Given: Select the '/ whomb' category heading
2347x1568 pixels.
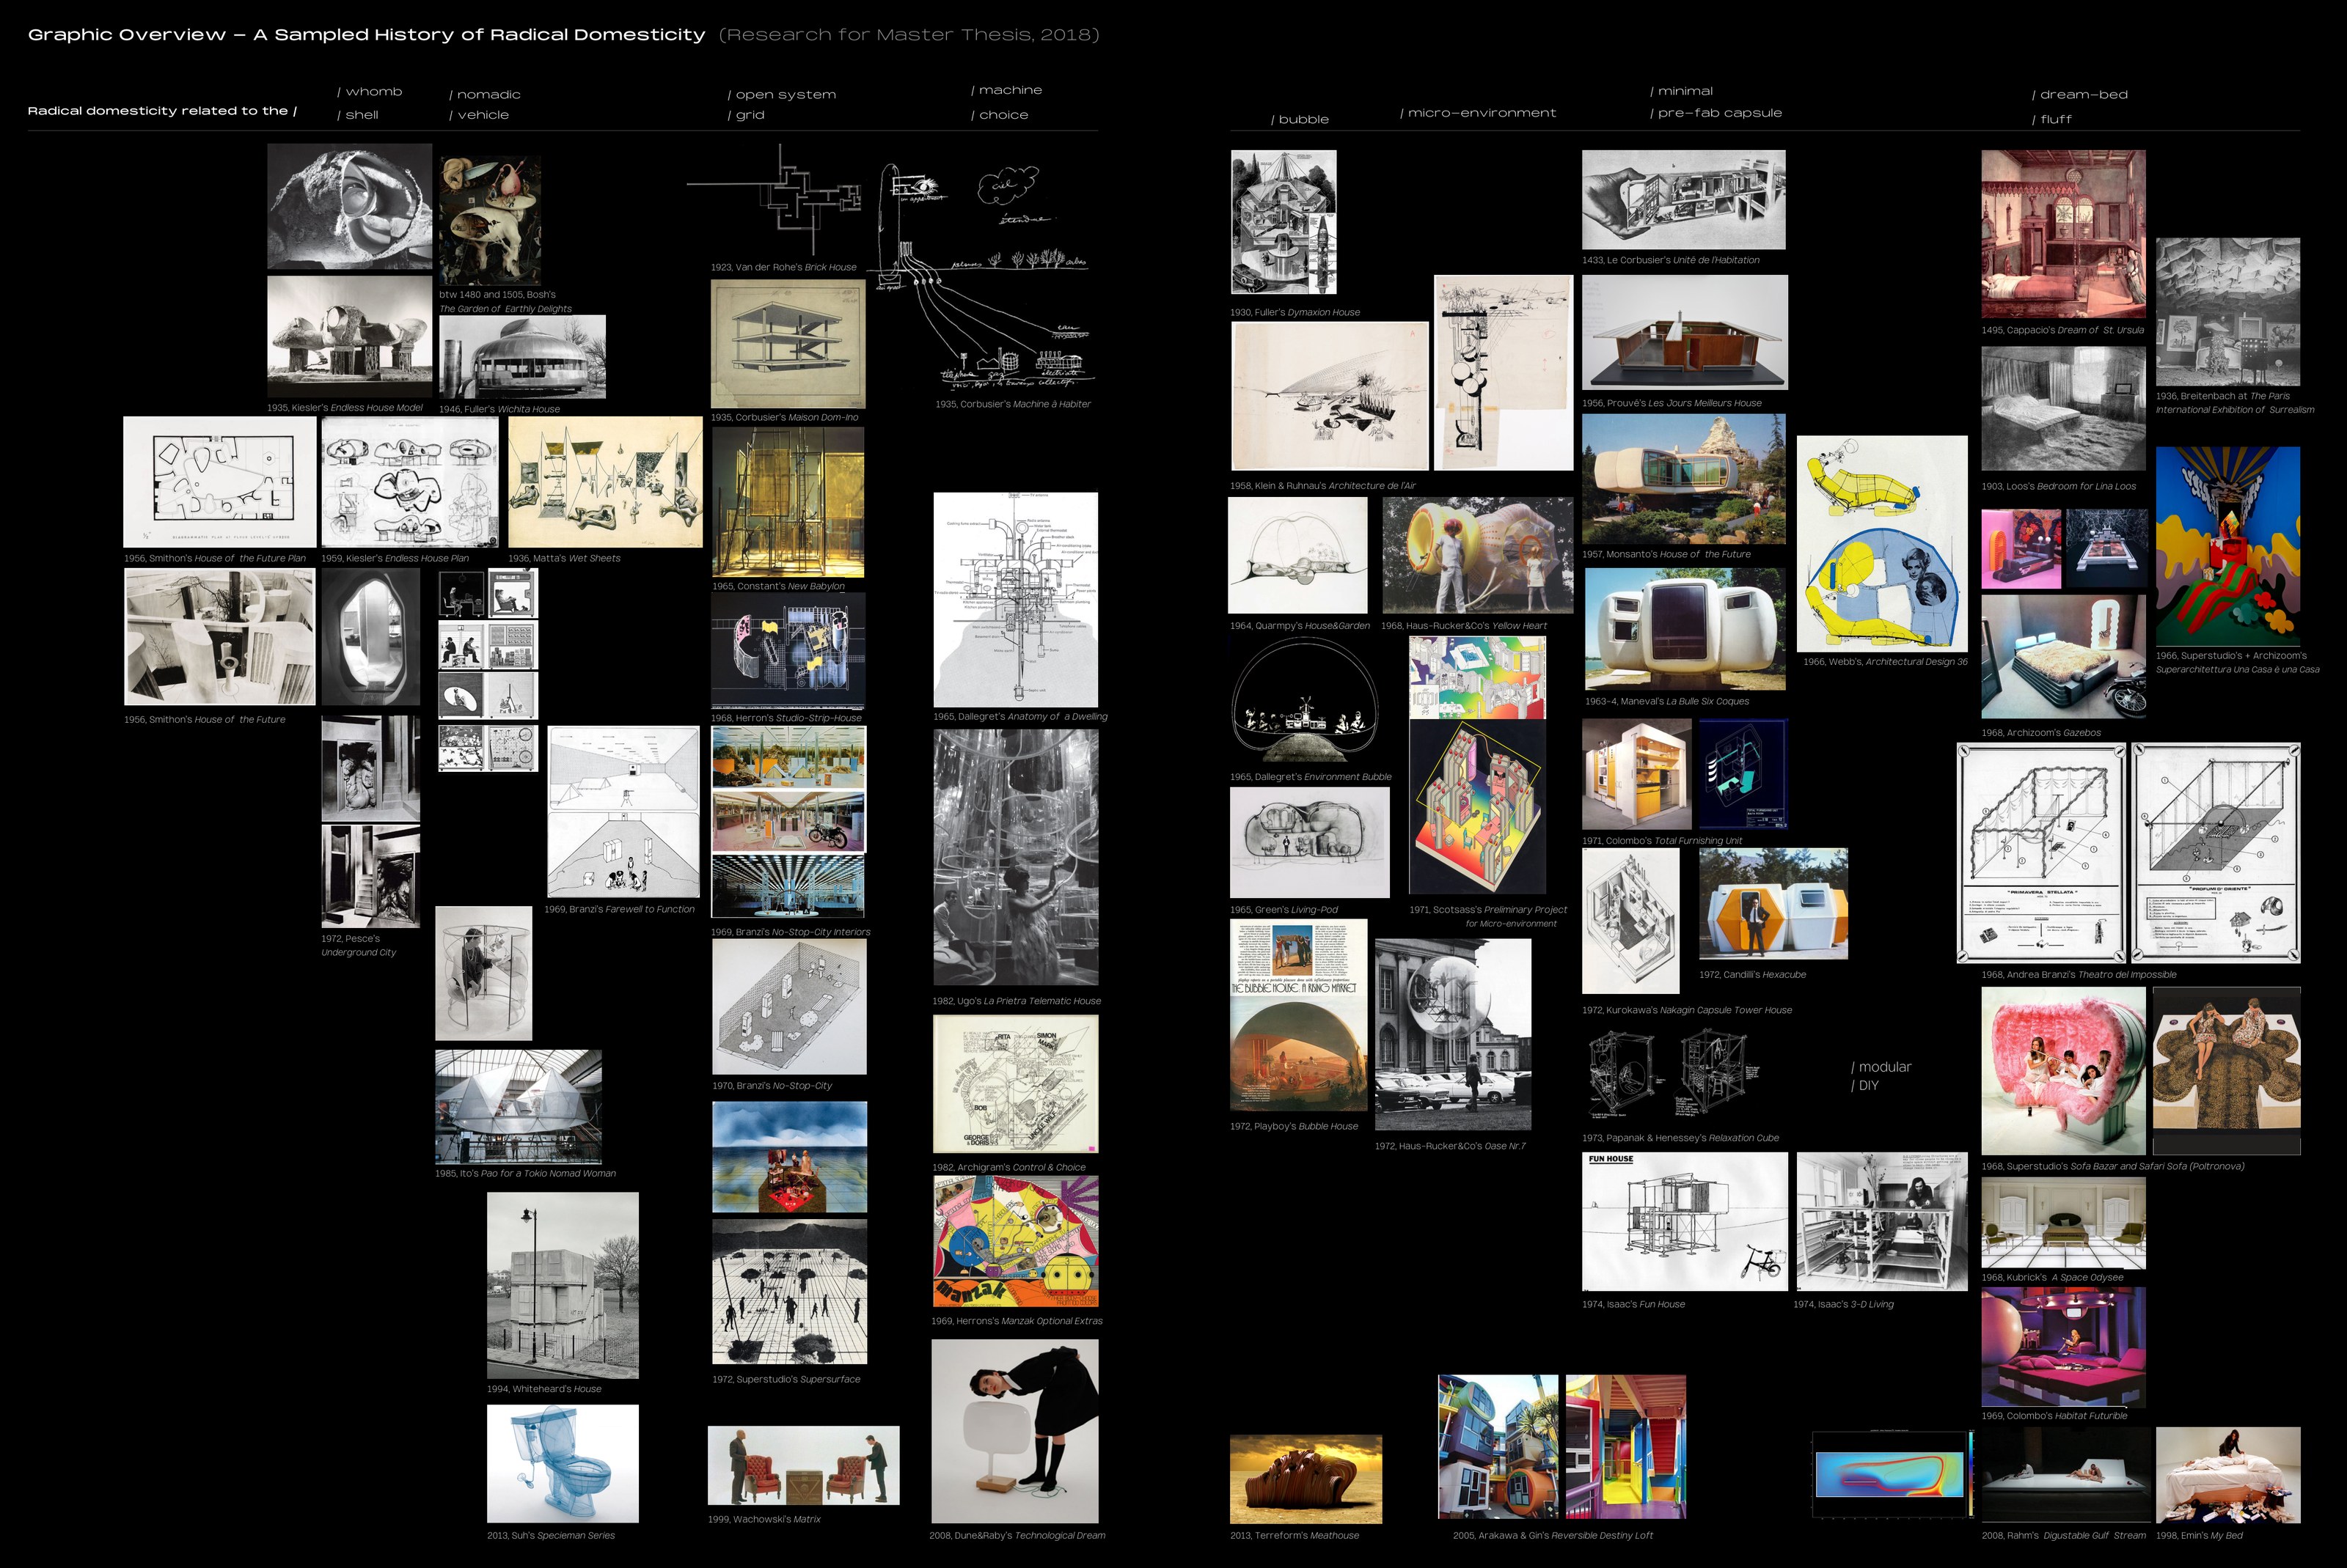Looking at the screenshot, I should pyautogui.click(x=369, y=92).
